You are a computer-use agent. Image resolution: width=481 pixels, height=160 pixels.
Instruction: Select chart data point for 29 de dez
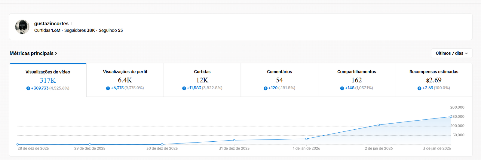(90, 144)
